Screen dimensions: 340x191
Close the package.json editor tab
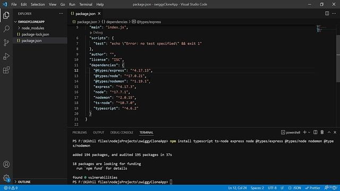click(99, 14)
